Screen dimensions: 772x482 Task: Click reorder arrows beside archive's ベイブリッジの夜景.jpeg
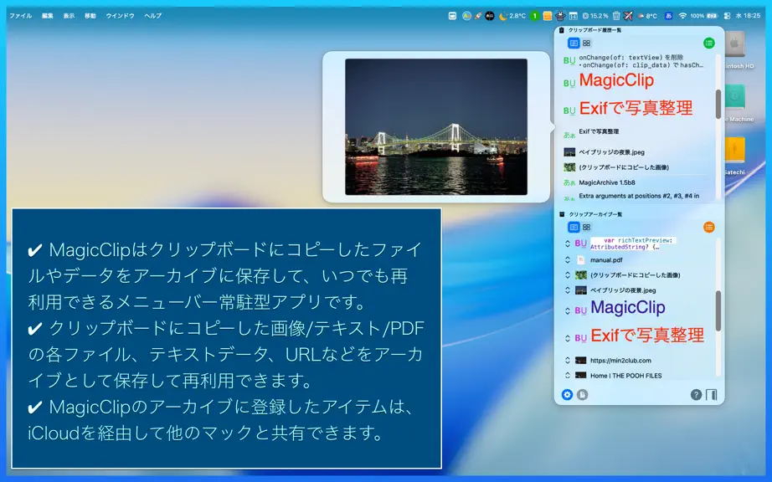[567, 290]
